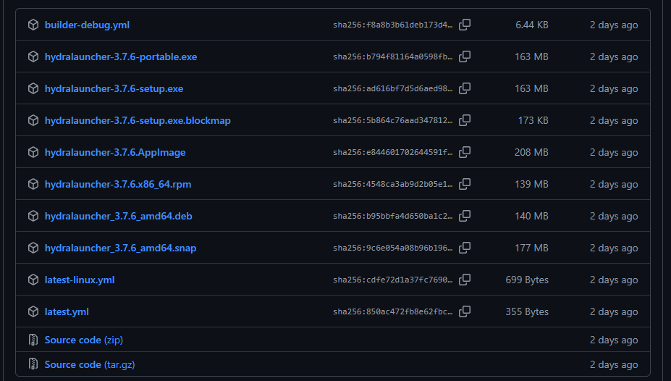Copy SHA256 hash for latest.yml
671x381 pixels.
click(x=465, y=311)
